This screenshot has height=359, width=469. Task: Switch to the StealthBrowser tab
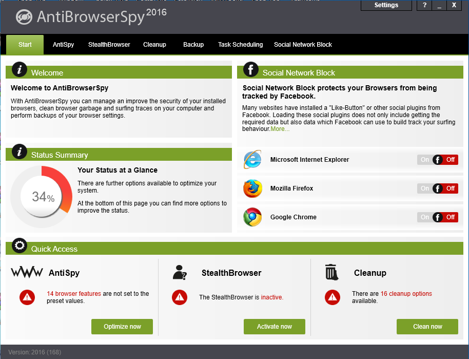point(109,45)
